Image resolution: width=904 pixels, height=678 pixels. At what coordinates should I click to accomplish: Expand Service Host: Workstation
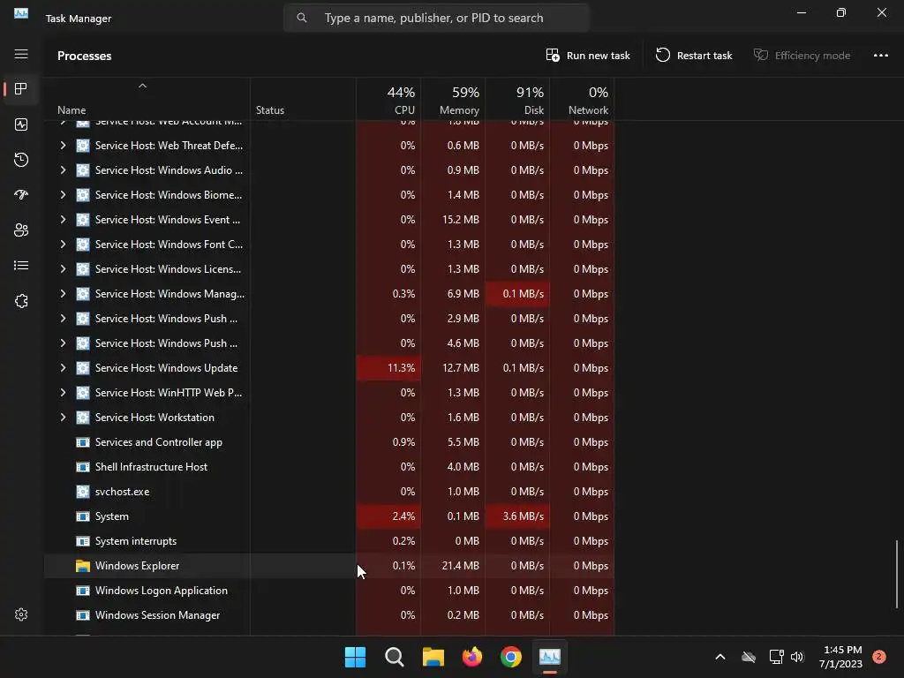[63, 418]
